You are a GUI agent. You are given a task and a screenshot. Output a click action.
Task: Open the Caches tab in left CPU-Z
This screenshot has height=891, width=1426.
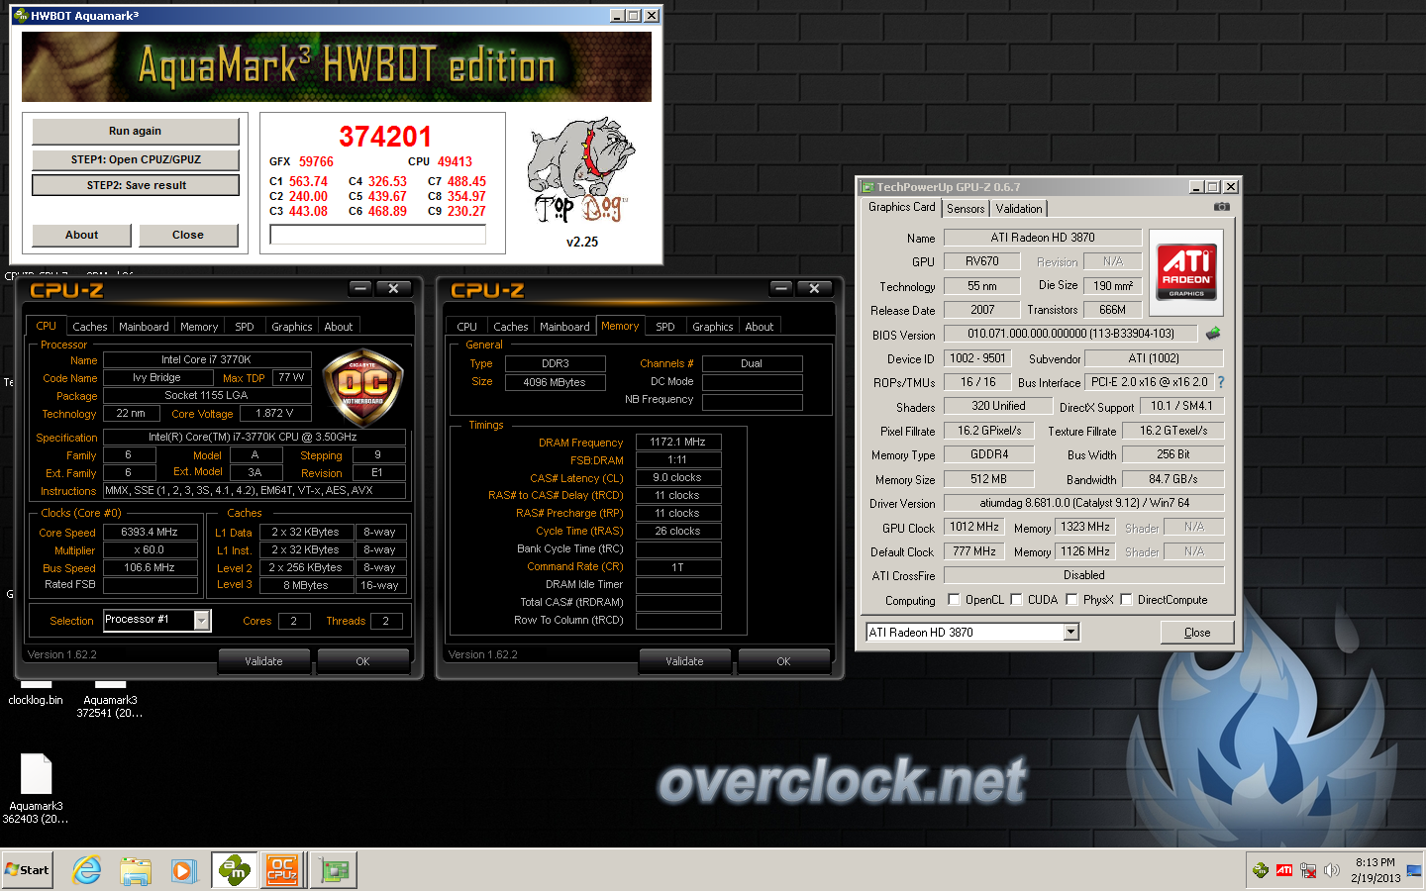90,327
